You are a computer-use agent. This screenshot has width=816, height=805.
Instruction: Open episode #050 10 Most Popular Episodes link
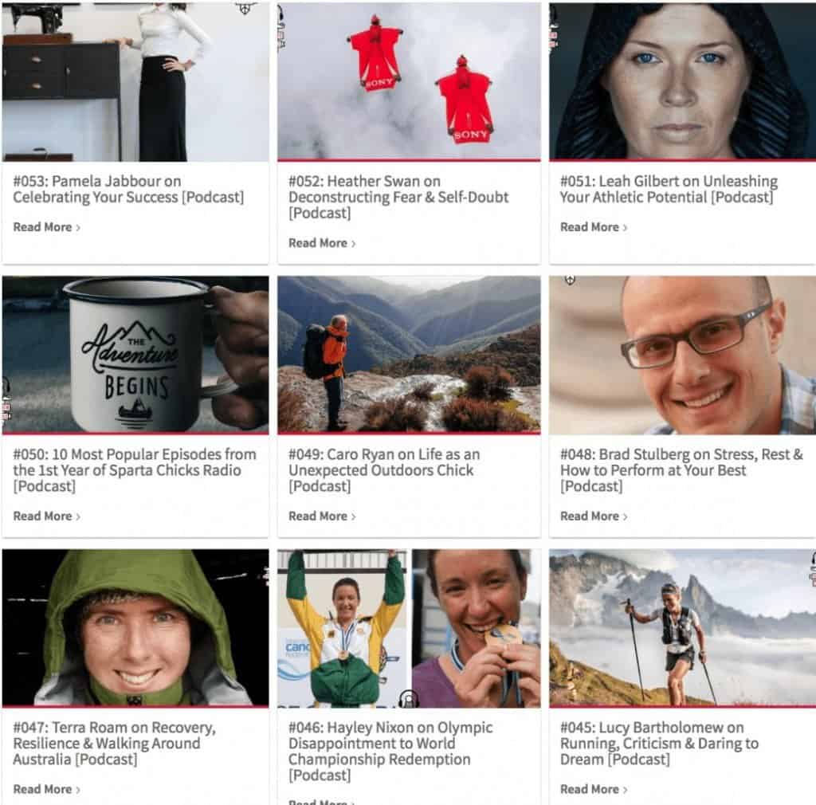click(134, 470)
